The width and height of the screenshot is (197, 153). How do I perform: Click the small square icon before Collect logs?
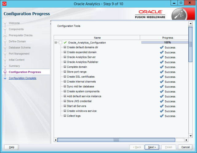pyautogui.click(x=65, y=116)
